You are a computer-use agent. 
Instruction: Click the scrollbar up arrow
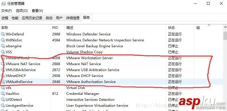(225, 27)
